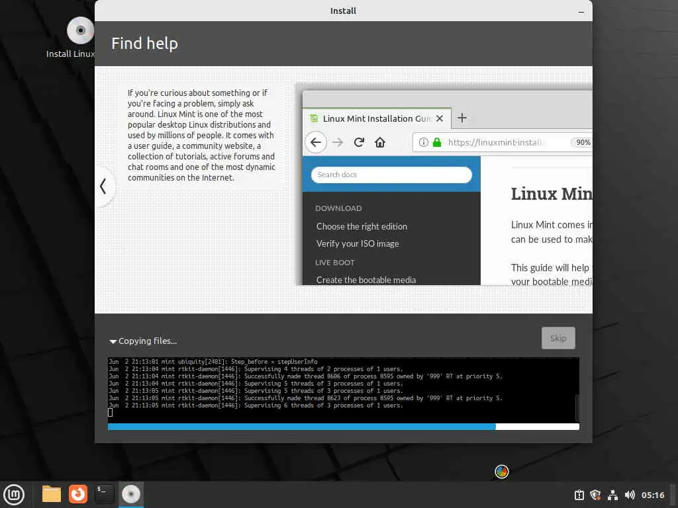Screen dimensions: 678x508
Task: Click the browser reload icon
Action: point(359,142)
